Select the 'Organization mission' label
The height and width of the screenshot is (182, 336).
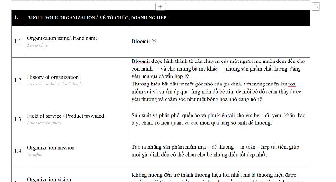(x=51, y=148)
